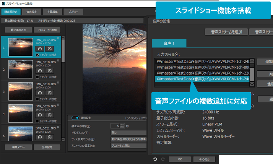Check チャプターに設定 for IMG_0020.JPG
The image size is (273, 164).
coord(37,121)
